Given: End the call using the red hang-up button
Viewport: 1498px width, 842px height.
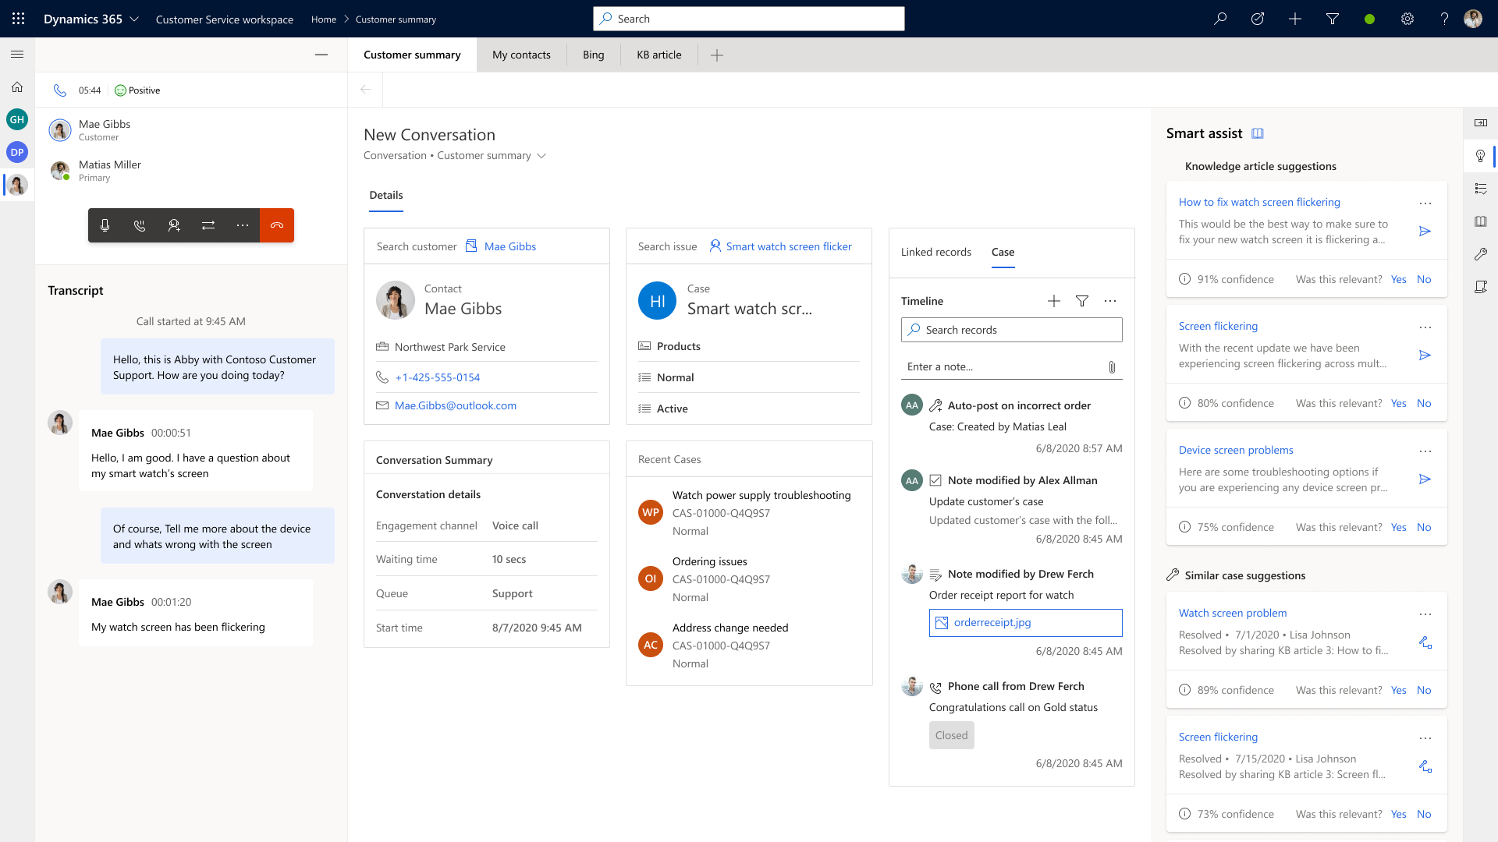Looking at the screenshot, I should [277, 225].
